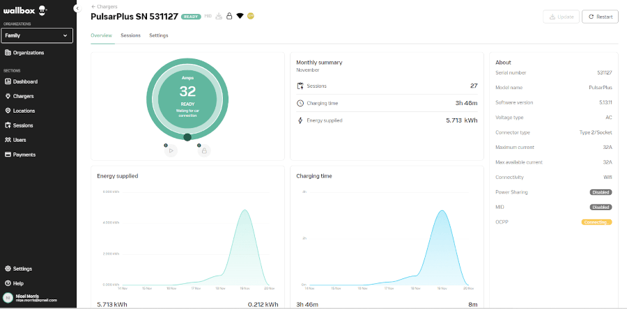Click the Wallbox logo
Viewport: 627px width, 309px height.
click(26, 11)
